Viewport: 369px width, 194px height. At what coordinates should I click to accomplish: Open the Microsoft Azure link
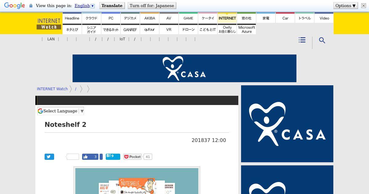(246, 29)
